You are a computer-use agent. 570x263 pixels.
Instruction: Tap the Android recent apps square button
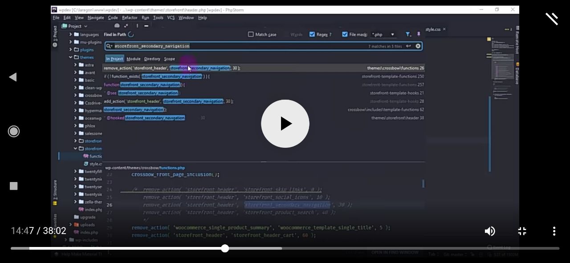click(x=14, y=186)
